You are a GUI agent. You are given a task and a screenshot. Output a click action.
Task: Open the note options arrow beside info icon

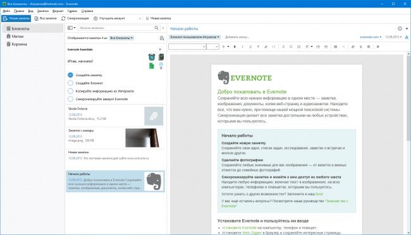tap(407, 28)
